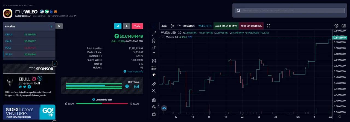Open the 30m time interval selector

pyautogui.click(x=164, y=26)
